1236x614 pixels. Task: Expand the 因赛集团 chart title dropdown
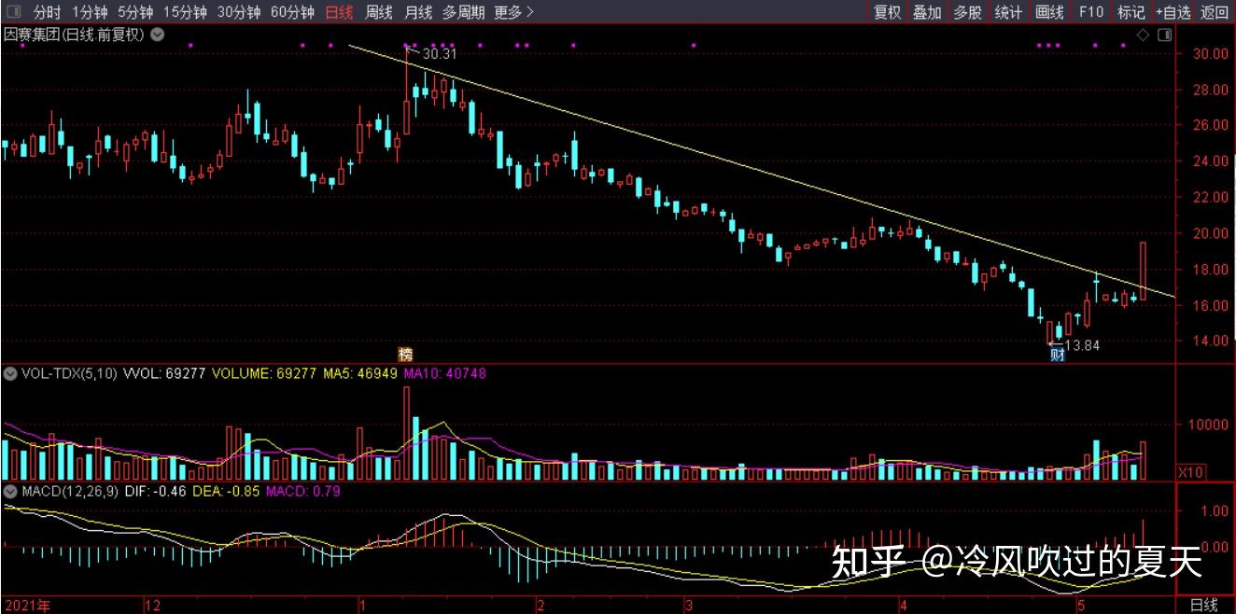[x=157, y=35]
